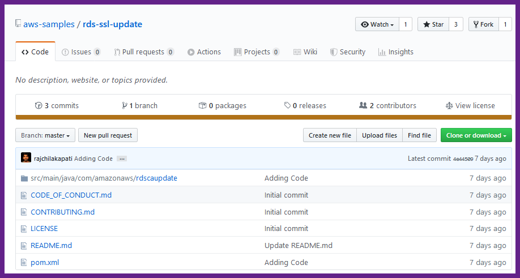This screenshot has width=520, height=278.
Task: Select the Code tab
Action: point(35,52)
